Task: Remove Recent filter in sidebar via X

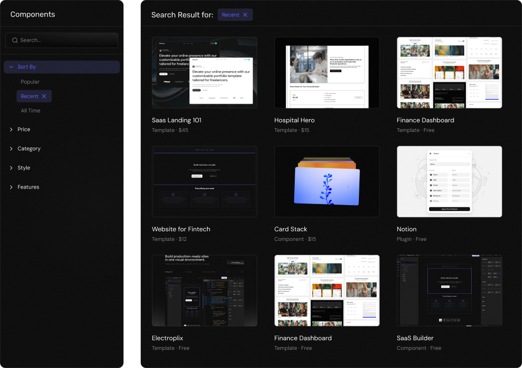Action: (x=44, y=96)
